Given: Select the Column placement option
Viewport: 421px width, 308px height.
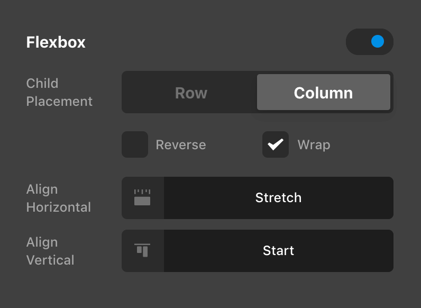Looking at the screenshot, I should click(x=323, y=93).
